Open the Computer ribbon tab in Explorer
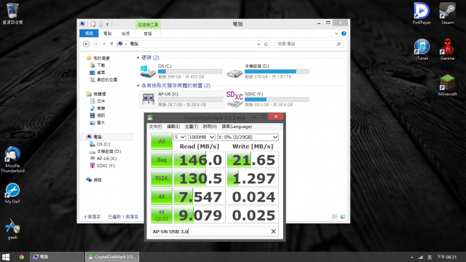This screenshot has height=262, width=466. pos(107,33)
